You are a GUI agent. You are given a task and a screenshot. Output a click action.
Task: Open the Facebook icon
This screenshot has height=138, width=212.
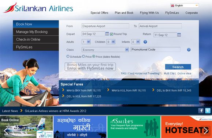[201, 111]
